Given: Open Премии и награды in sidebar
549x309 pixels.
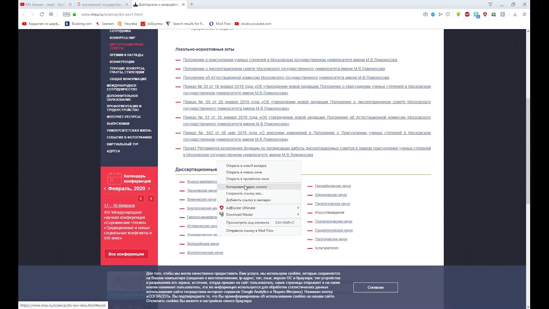Looking at the screenshot, I should pyautogui.click(x=126, y=55).
